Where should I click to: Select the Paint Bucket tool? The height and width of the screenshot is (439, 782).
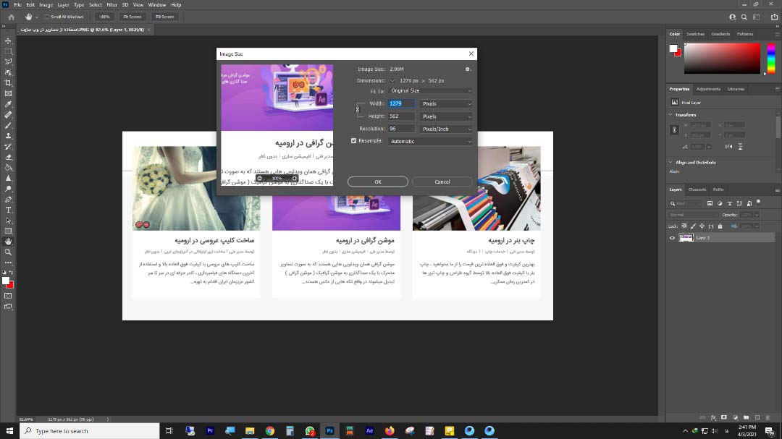pos(8,168)
